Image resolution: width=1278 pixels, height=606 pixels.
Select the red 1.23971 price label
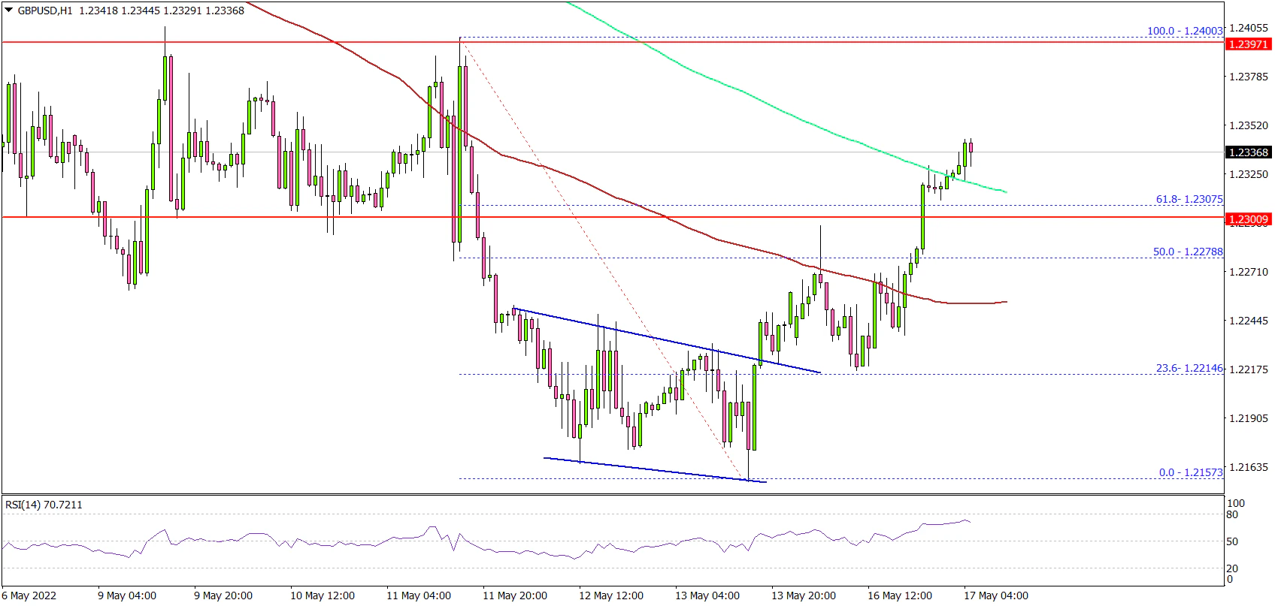point(1248,44)
